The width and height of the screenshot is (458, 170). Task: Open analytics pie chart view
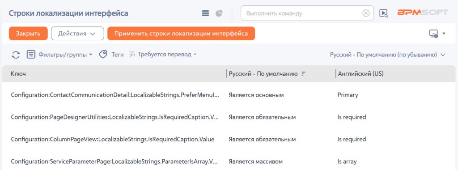coord(219,13)
